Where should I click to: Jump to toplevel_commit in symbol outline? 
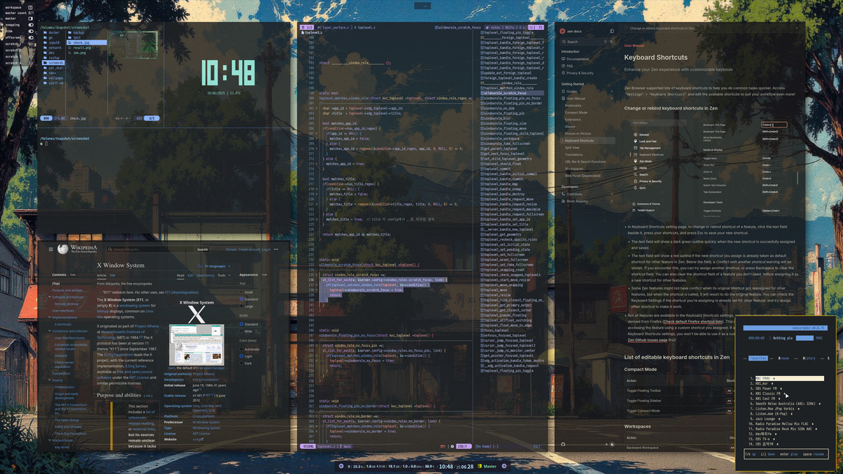[497, 169]
